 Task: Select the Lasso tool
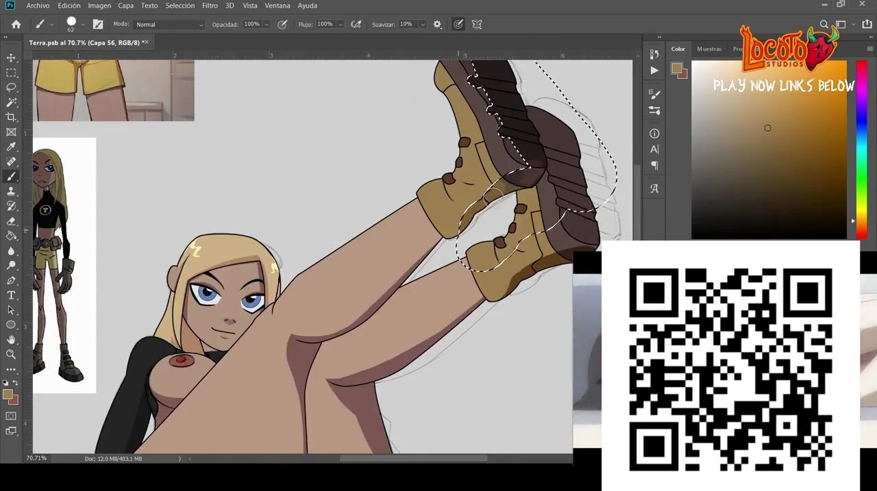[x=11, y=88]
